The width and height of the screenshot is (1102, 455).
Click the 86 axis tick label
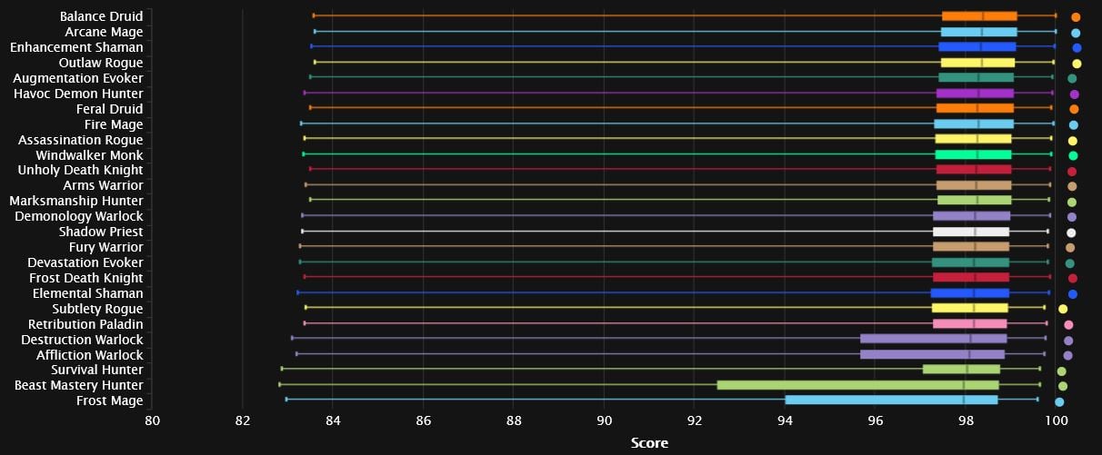click(423, 421)
